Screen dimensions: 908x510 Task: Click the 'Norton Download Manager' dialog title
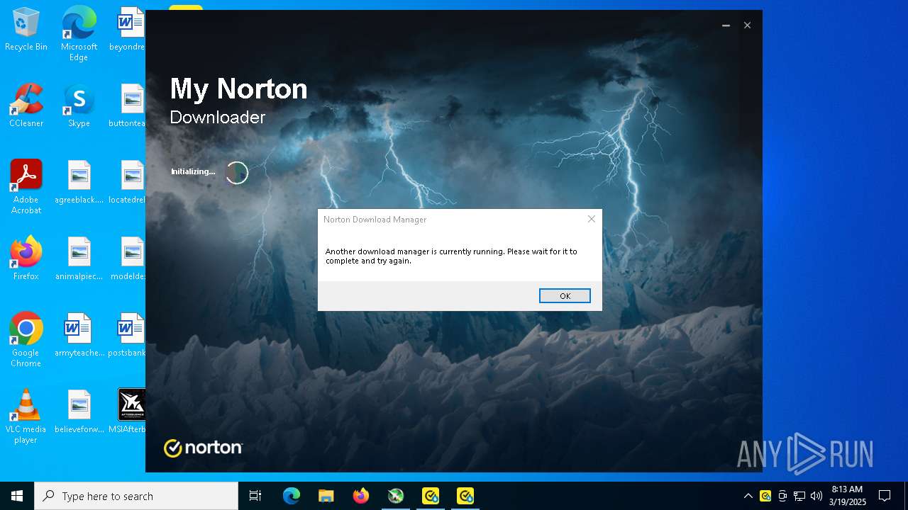tap(375, 220)
